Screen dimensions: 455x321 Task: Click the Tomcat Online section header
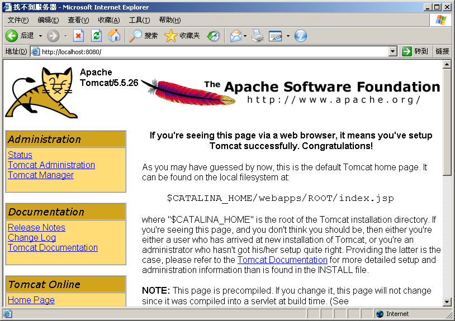(65, 284)
